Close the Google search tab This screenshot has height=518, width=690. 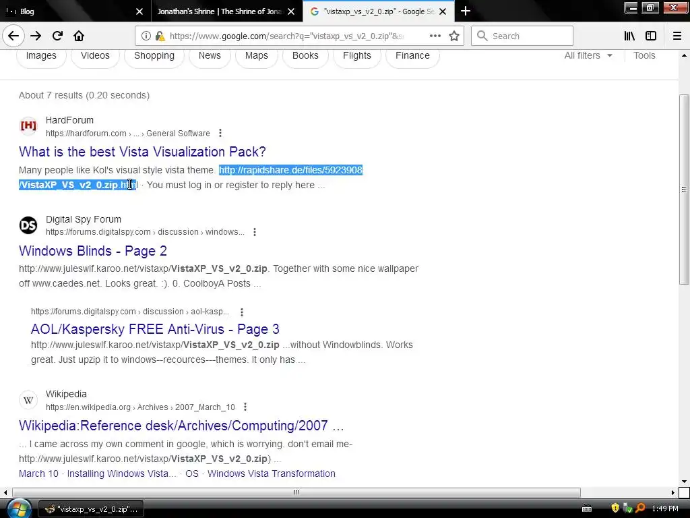[443, 11]
